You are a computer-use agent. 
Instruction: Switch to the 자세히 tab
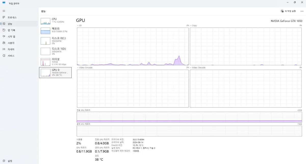[x=19, y=49]
